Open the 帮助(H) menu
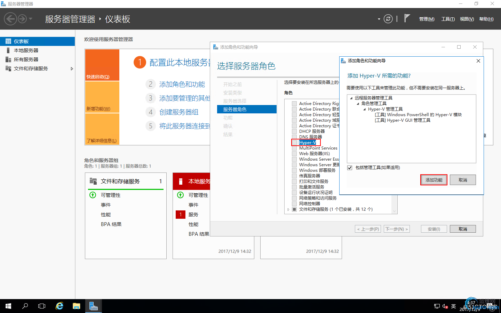 coord(486,19)
